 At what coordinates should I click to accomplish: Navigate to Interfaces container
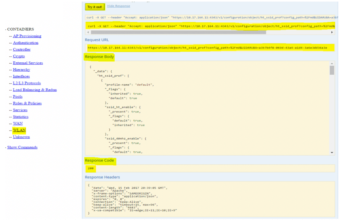[x=21, y=76]
